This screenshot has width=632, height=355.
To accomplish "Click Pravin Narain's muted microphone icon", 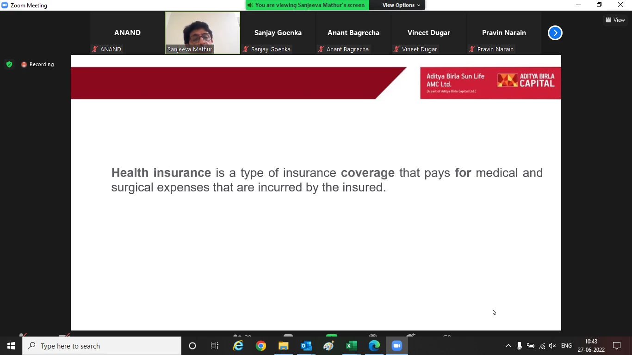I will click(472, 49).
